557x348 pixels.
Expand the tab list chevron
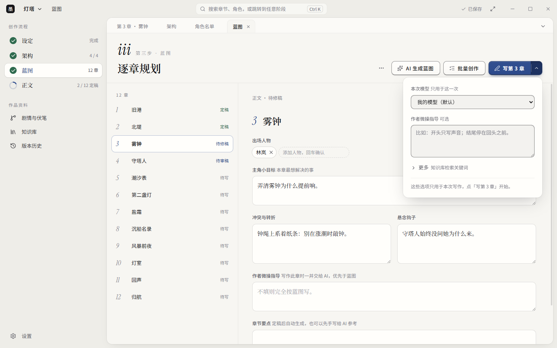click(x=543, y=26)
